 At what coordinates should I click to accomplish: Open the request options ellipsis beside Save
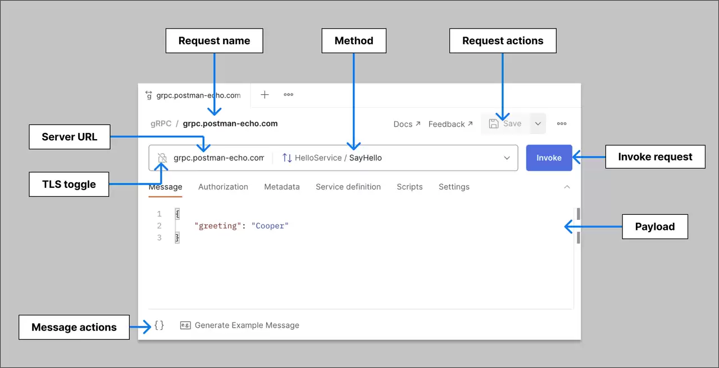tap(562, 124)
